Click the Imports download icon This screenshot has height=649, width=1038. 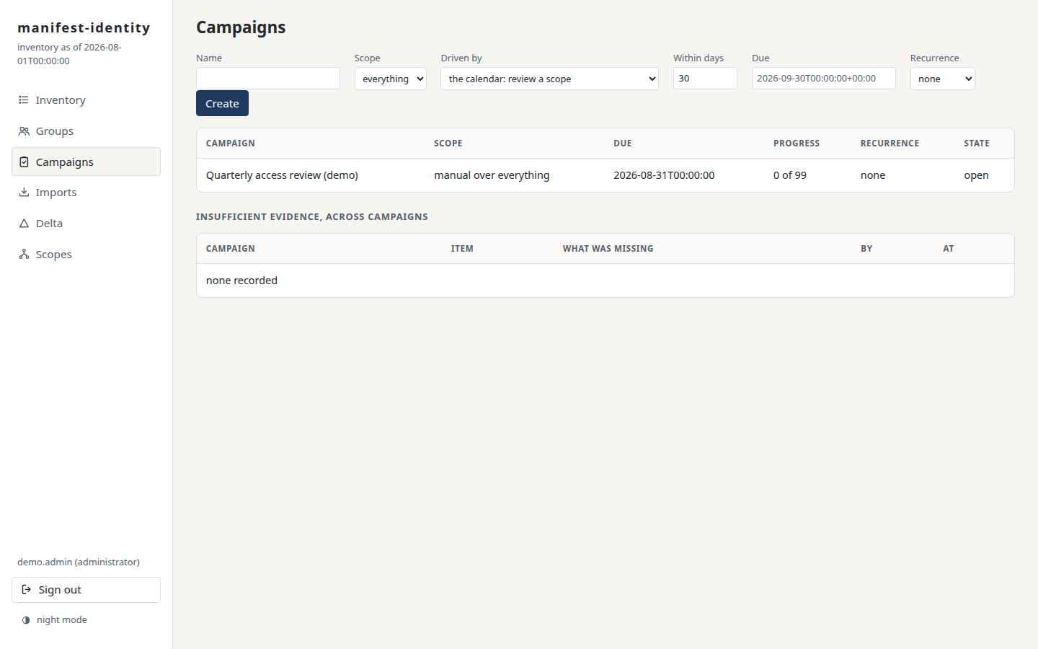tap(24, 193)
